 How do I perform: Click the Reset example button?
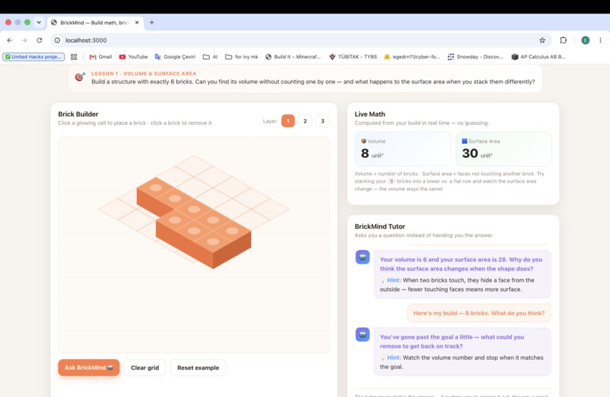198,367
